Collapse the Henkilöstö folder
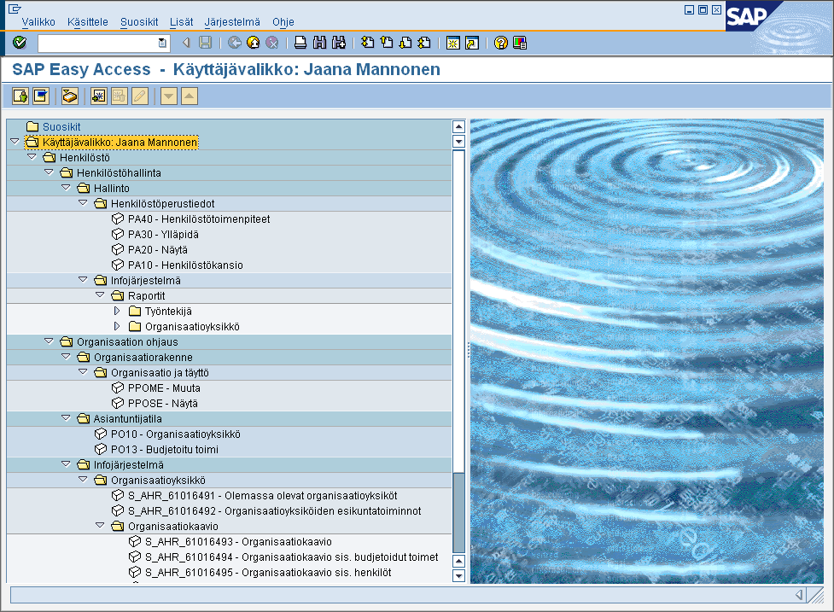The image size is (834, 612). point(32,157)
